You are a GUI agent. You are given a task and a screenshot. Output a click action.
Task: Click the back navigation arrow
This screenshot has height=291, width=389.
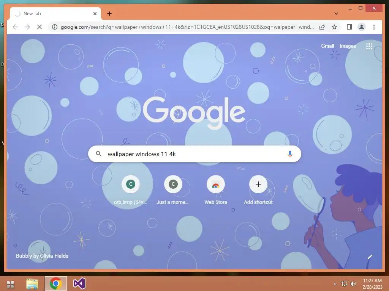click(x=15, y=27)
